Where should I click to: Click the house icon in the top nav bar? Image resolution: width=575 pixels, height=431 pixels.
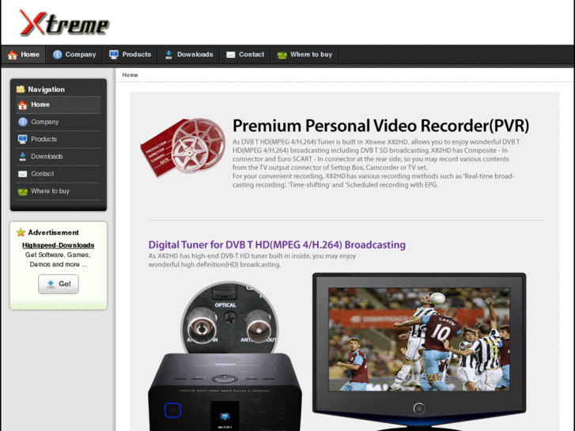(13, 55)
